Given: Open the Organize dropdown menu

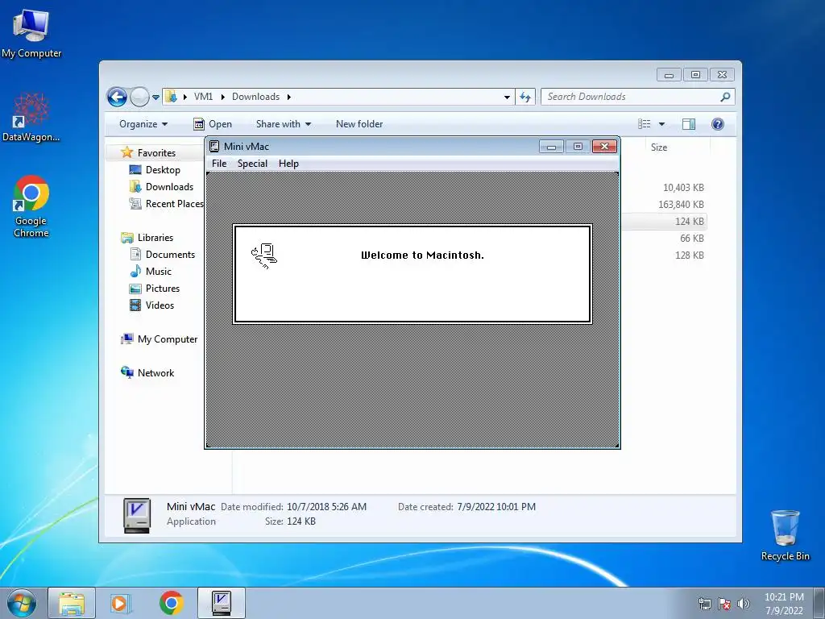Looking at the screenshot, I should point(143,124).
